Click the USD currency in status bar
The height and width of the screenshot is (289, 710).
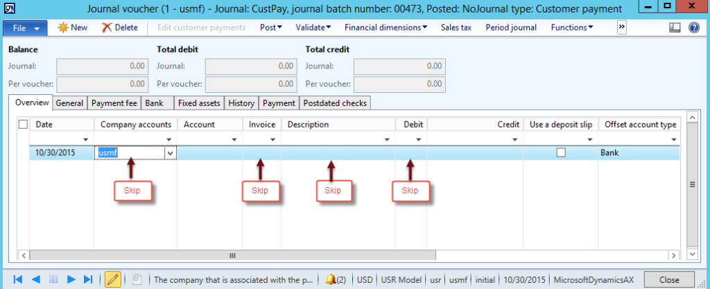click(365, 279)
